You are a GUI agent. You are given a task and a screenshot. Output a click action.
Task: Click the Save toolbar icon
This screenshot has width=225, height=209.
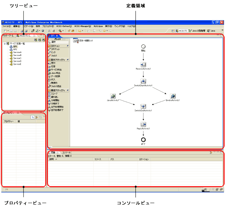click(11, 31)
